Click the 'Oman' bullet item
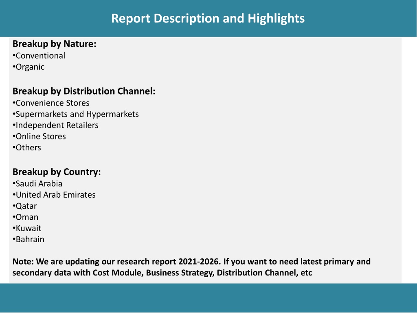Image resolution: width=417 pixels, height=313 pixels. 26,217
